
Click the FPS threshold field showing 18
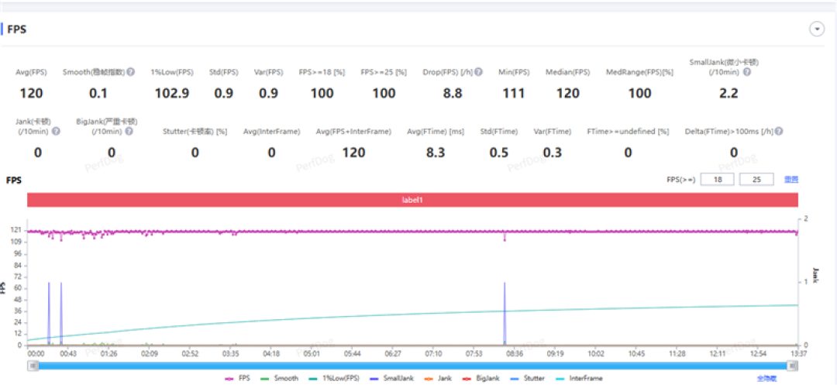717,180
